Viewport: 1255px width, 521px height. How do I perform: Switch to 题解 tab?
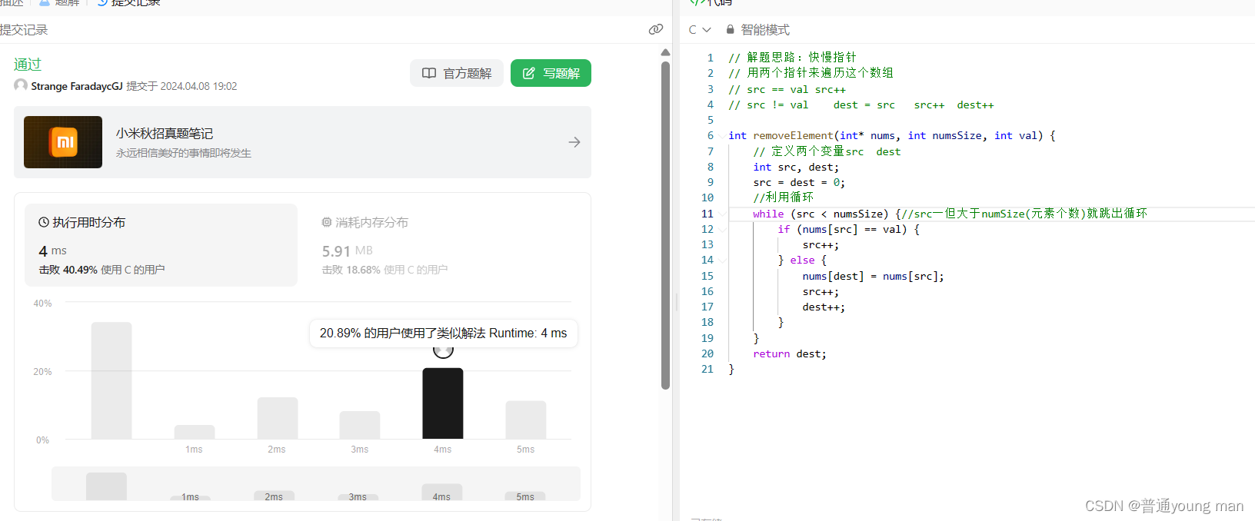coord(60,2)
